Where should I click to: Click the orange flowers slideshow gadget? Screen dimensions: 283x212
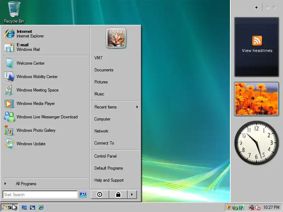point(256,99)
